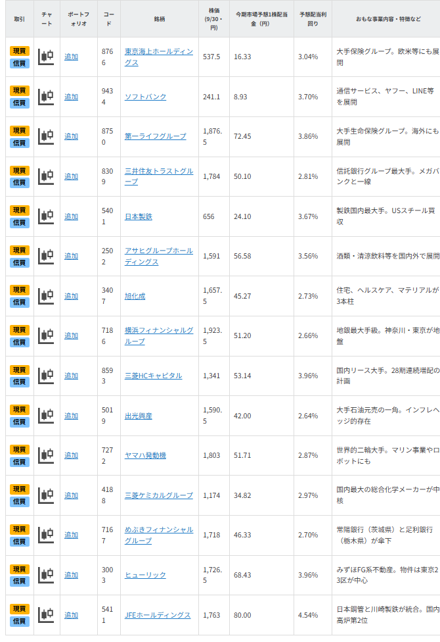Open chart icon for 旭化成
The image size is (440, 642).
point(46,296)
